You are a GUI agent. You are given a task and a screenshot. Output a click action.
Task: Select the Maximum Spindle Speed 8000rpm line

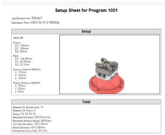pyautogui.click(x=32, y=121)
